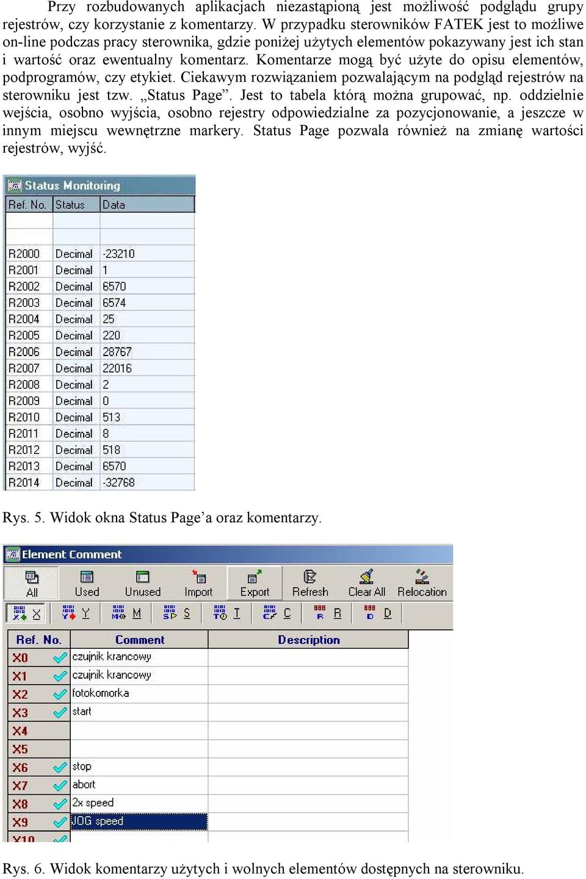Viewport: 586px width, 879px height.
Task: Click the Ref. No. header in Element Comment
Action: (39, 640)
